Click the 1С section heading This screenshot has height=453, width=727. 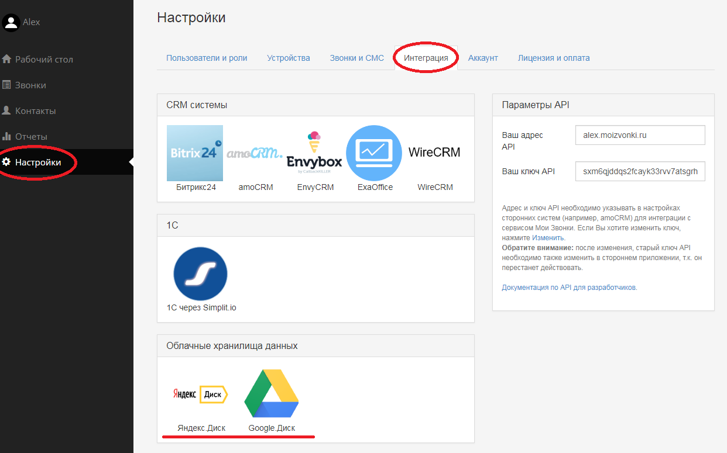pos(172,225)
